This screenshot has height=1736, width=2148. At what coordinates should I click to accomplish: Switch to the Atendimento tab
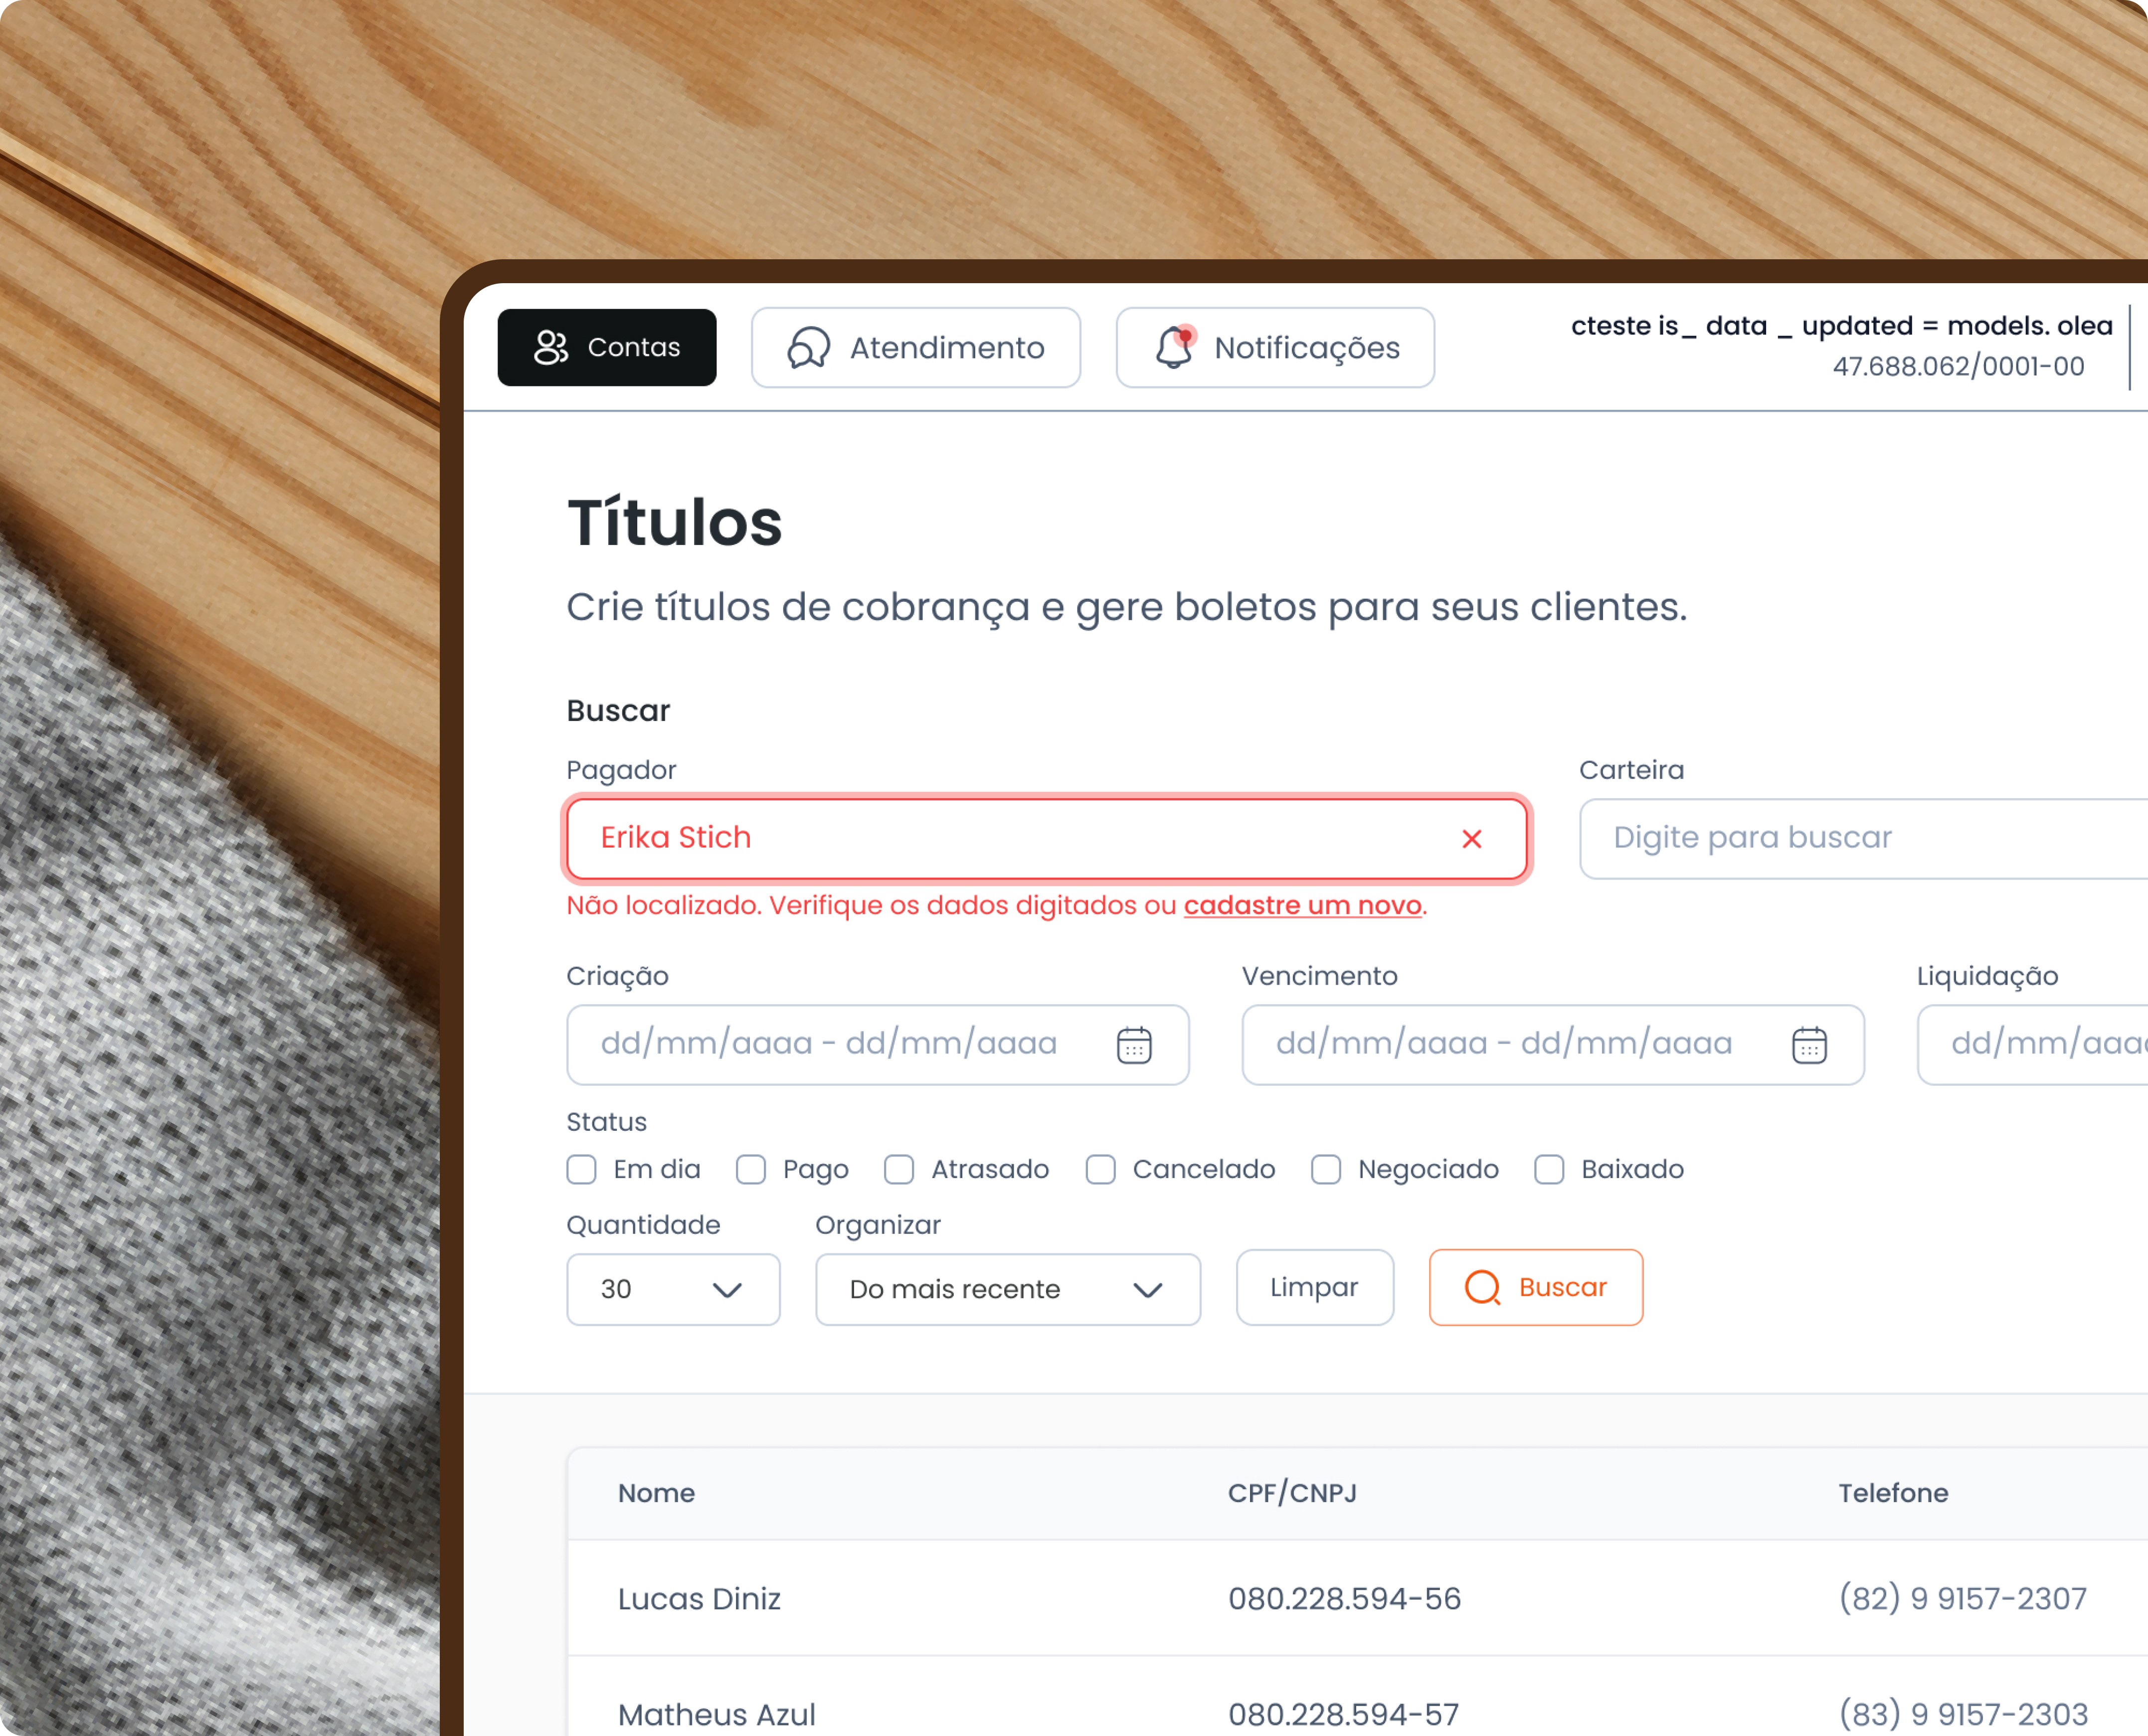click(915, 347)
